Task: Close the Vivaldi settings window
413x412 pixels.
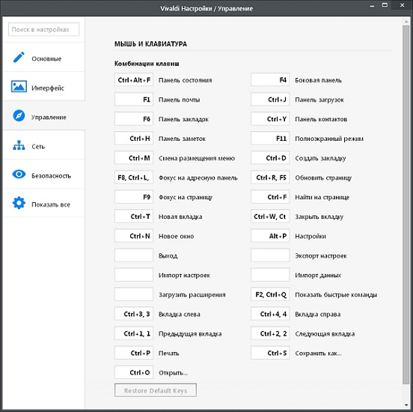Action: tap(403, 5)
